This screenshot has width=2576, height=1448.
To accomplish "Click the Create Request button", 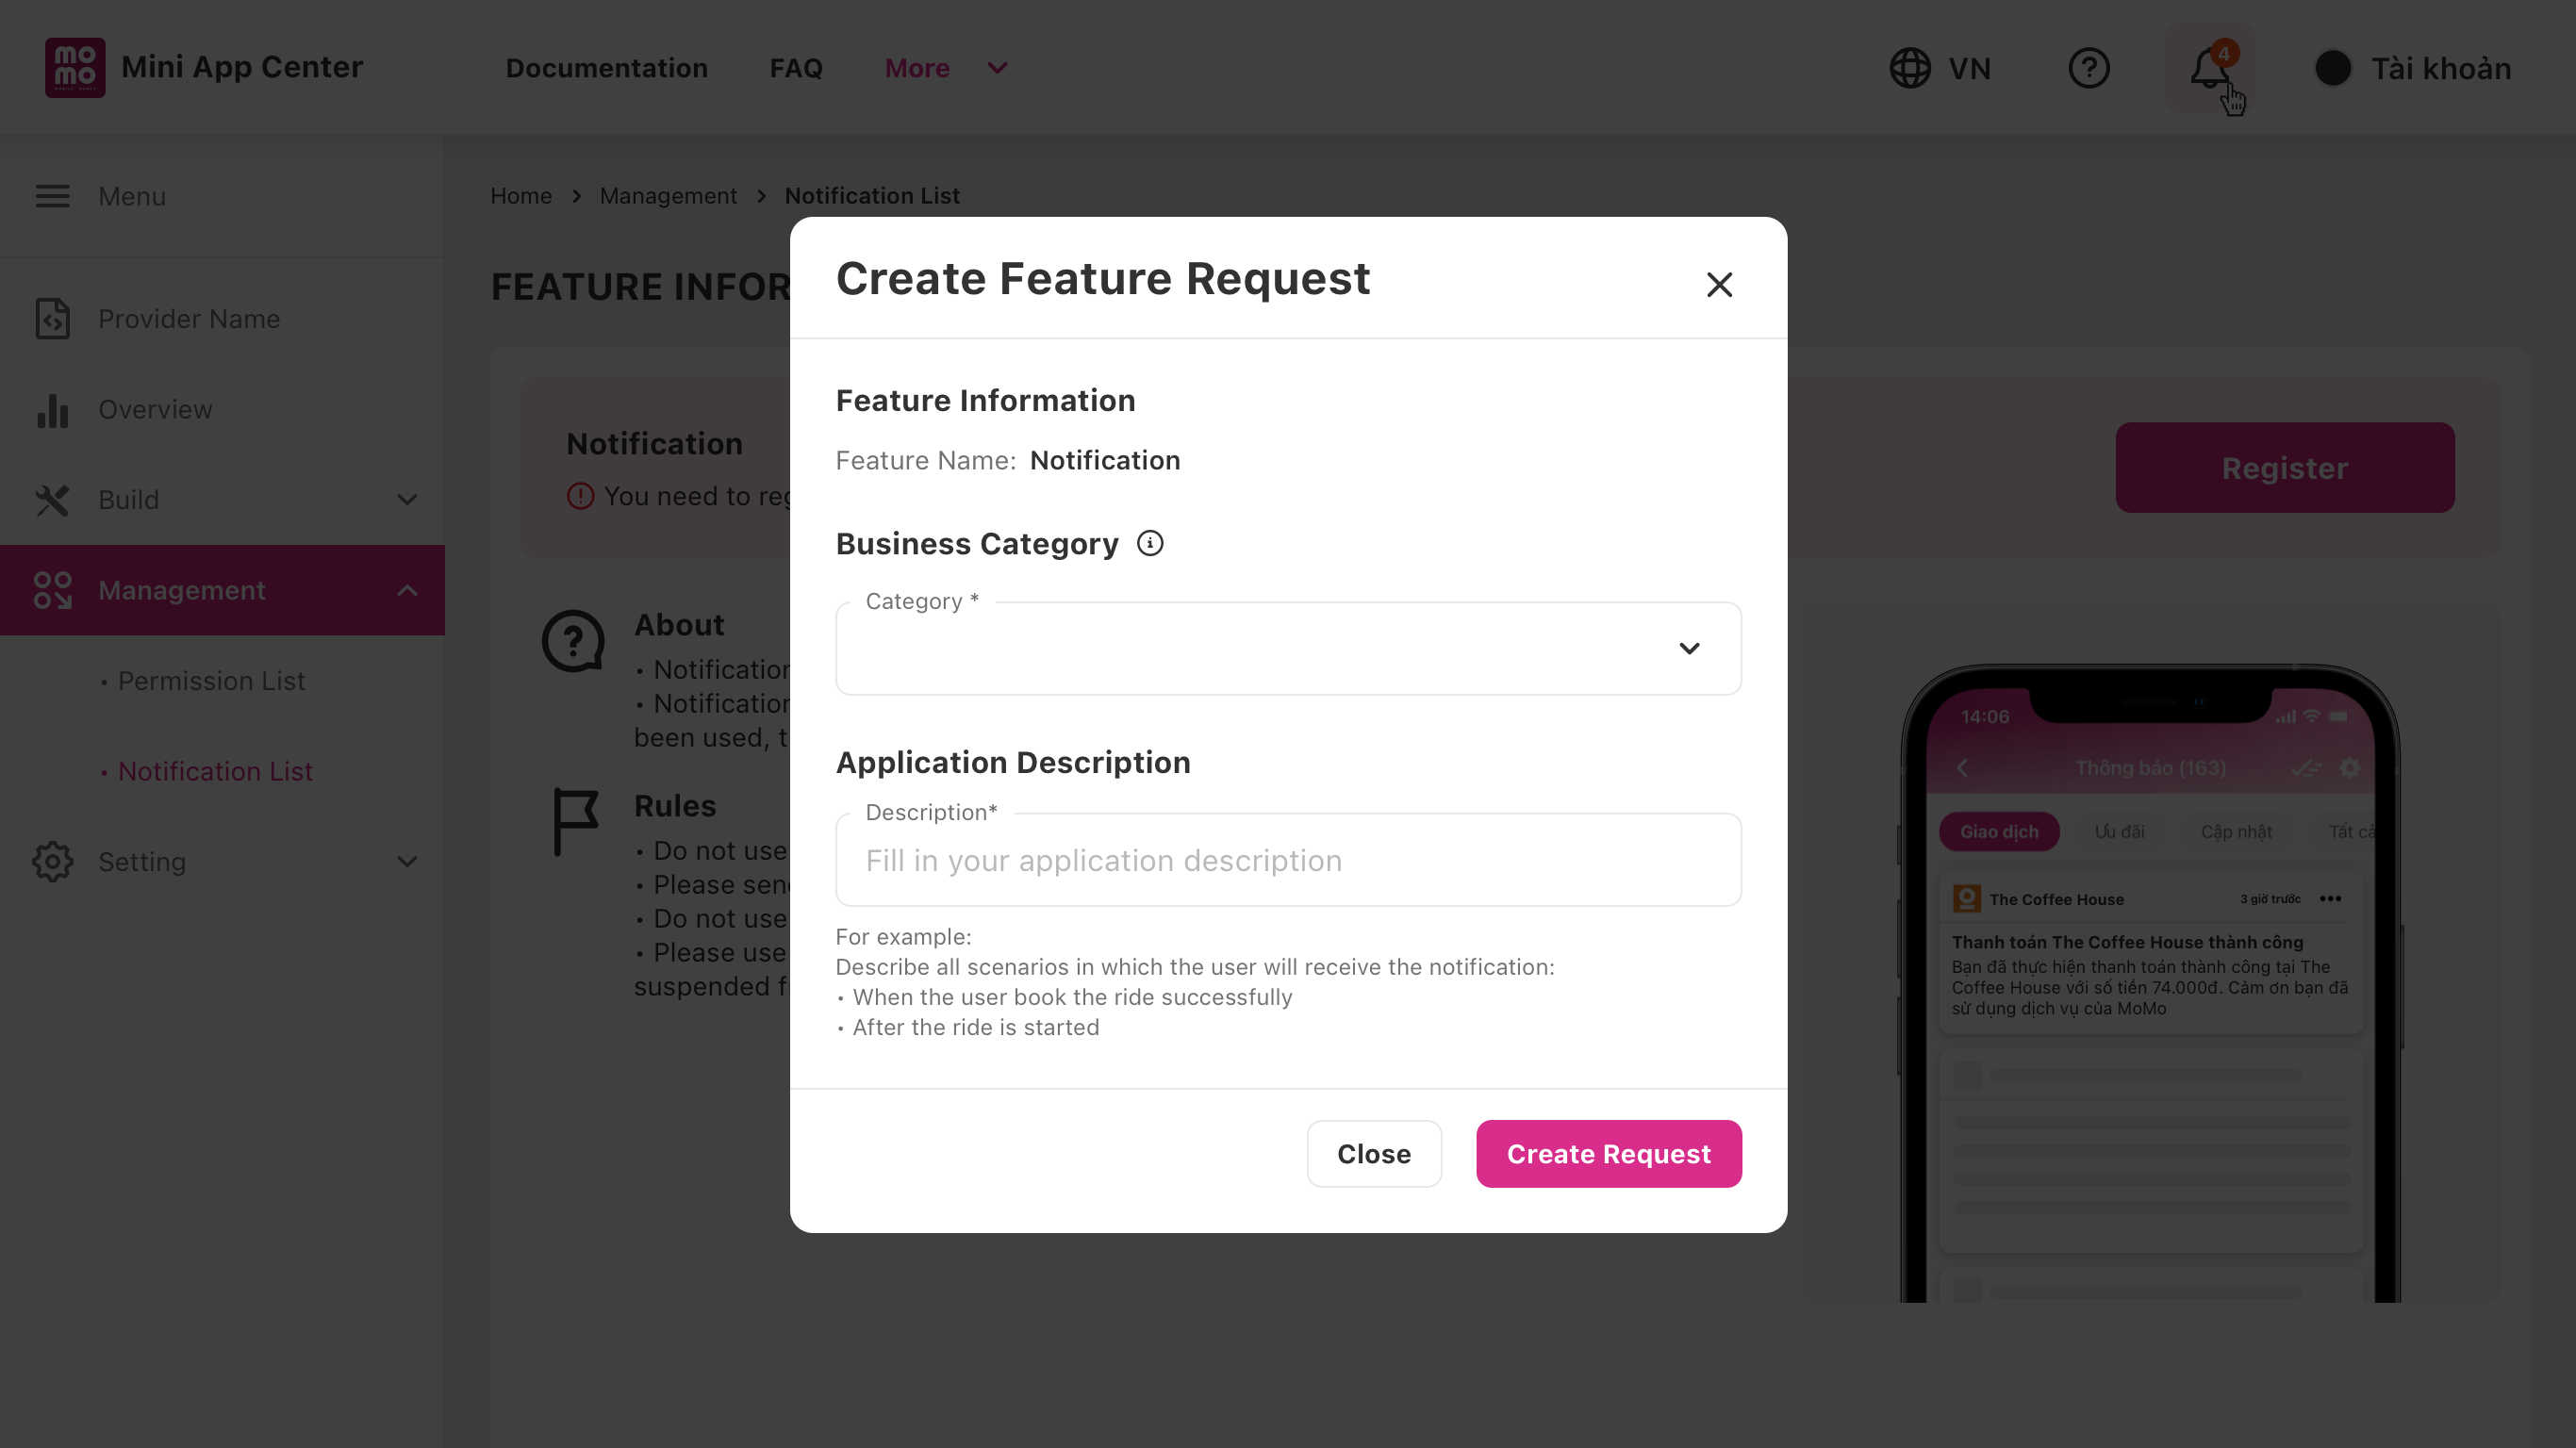I will click(x=1609, y=1154).
